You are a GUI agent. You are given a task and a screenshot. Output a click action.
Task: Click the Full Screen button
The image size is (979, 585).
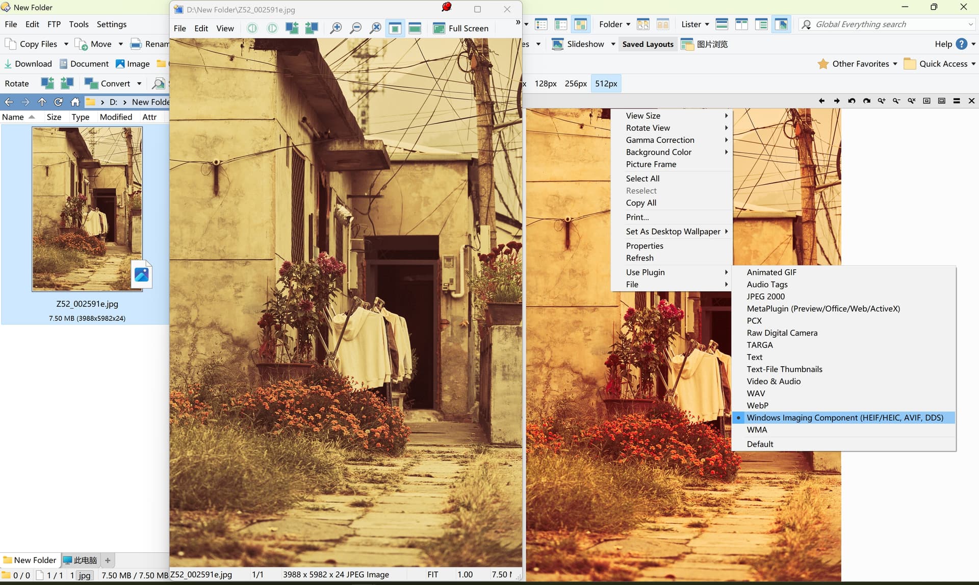point(461,28)
